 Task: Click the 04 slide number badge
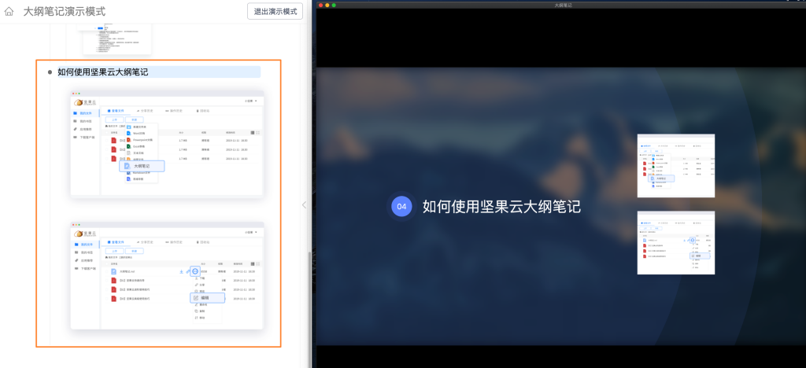(401, 206)
